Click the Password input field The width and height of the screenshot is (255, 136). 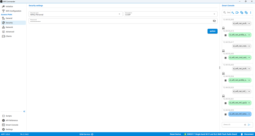(123, 21)
